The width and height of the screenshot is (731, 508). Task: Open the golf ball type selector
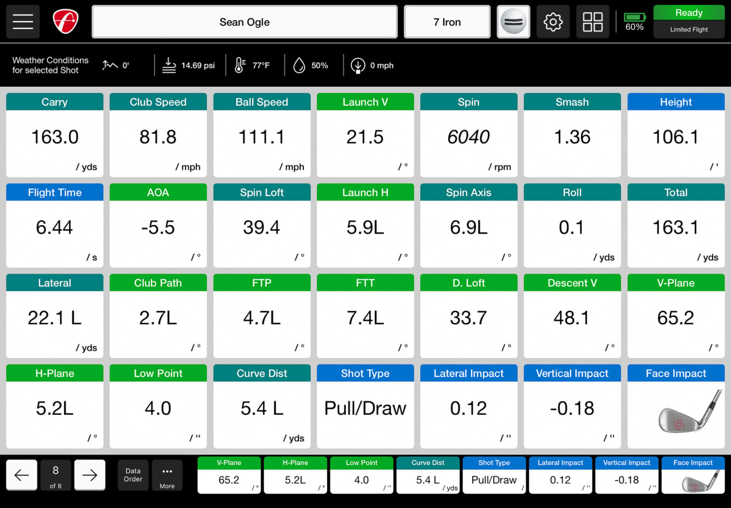click(513, 21)
